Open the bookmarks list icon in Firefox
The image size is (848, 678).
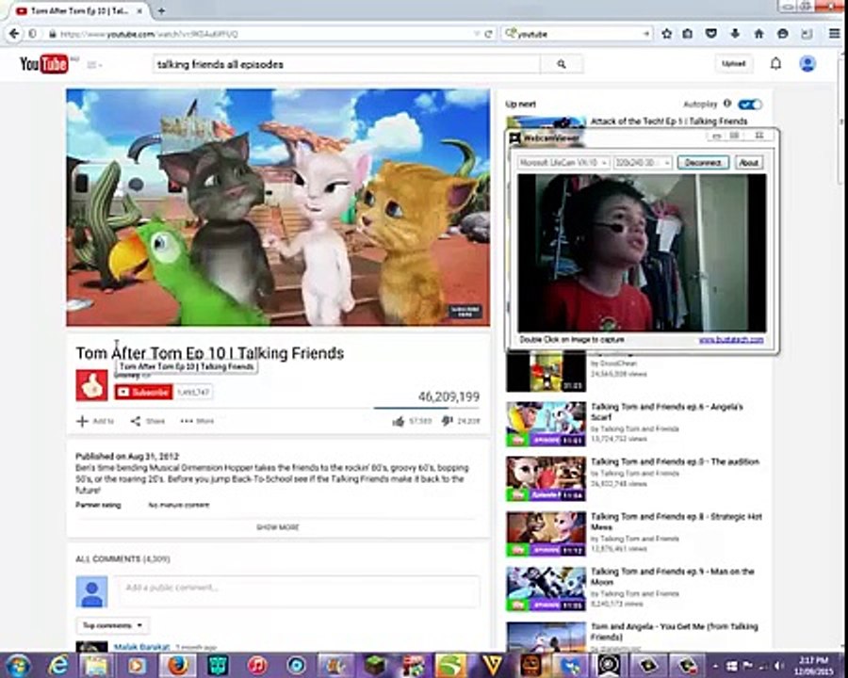[688, 34]
